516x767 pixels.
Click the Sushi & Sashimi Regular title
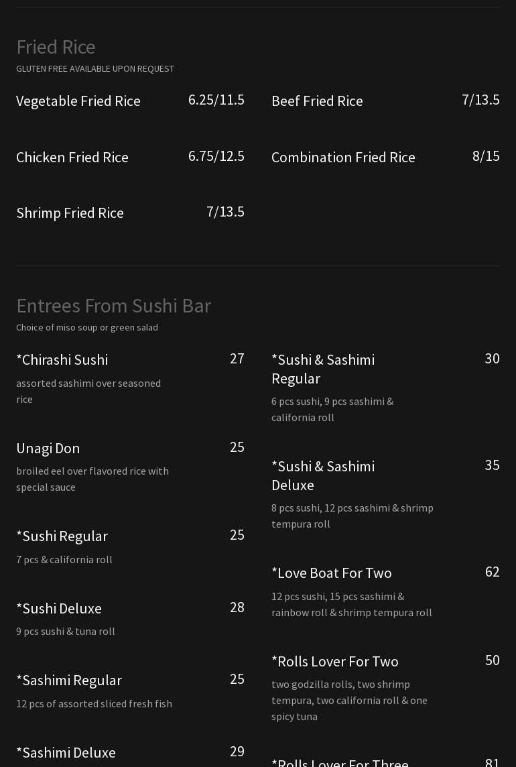(323, 369)
